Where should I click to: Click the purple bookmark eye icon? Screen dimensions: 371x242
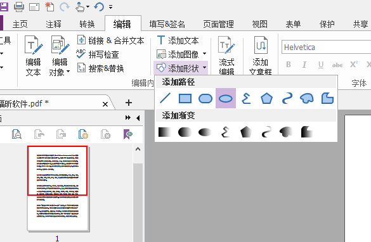click(128, 134)
